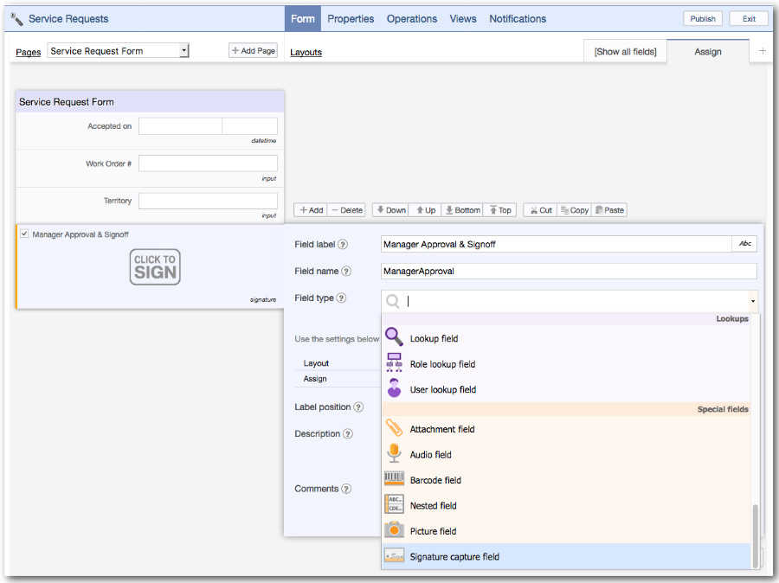This screenshot has height=583, width=779.
Task: Open the Operations tab
Action: [412, 19]
